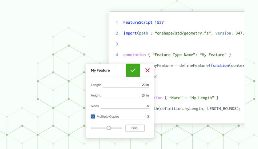
Task: Cancel the dialog with the red X
Action: coord(147,71)
